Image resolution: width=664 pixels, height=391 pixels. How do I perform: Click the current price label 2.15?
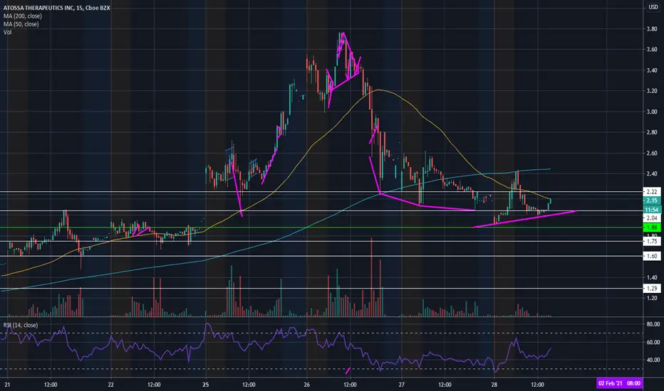(x=652, y=200)
